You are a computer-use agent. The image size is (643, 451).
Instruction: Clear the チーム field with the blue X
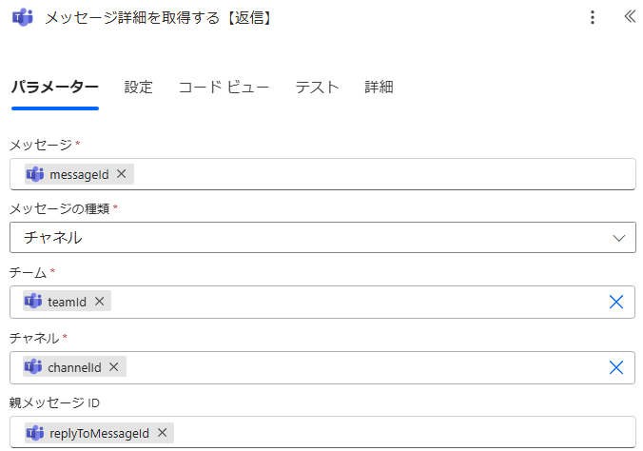click(615, 302)
